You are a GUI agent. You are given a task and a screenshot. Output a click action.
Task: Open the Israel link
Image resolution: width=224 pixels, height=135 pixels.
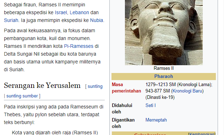pyautogui.click(x=61, y=13)
